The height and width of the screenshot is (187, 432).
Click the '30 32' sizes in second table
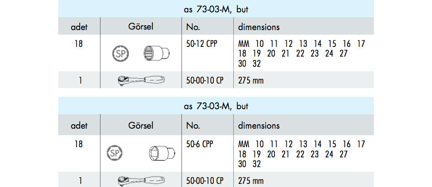249,164
